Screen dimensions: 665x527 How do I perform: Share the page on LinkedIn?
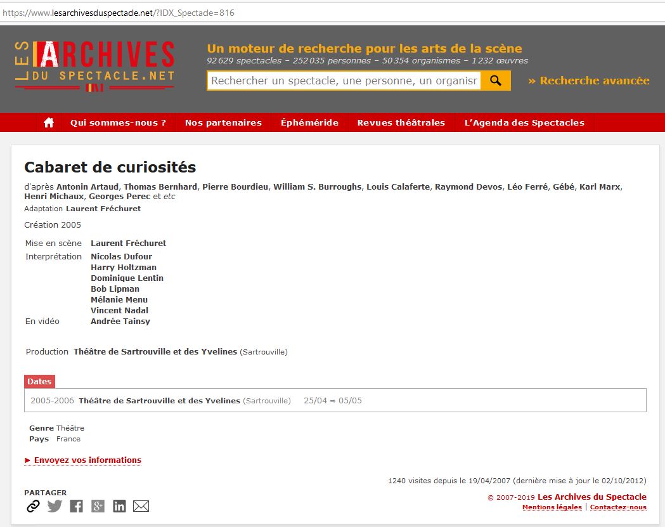click(119, 506)
